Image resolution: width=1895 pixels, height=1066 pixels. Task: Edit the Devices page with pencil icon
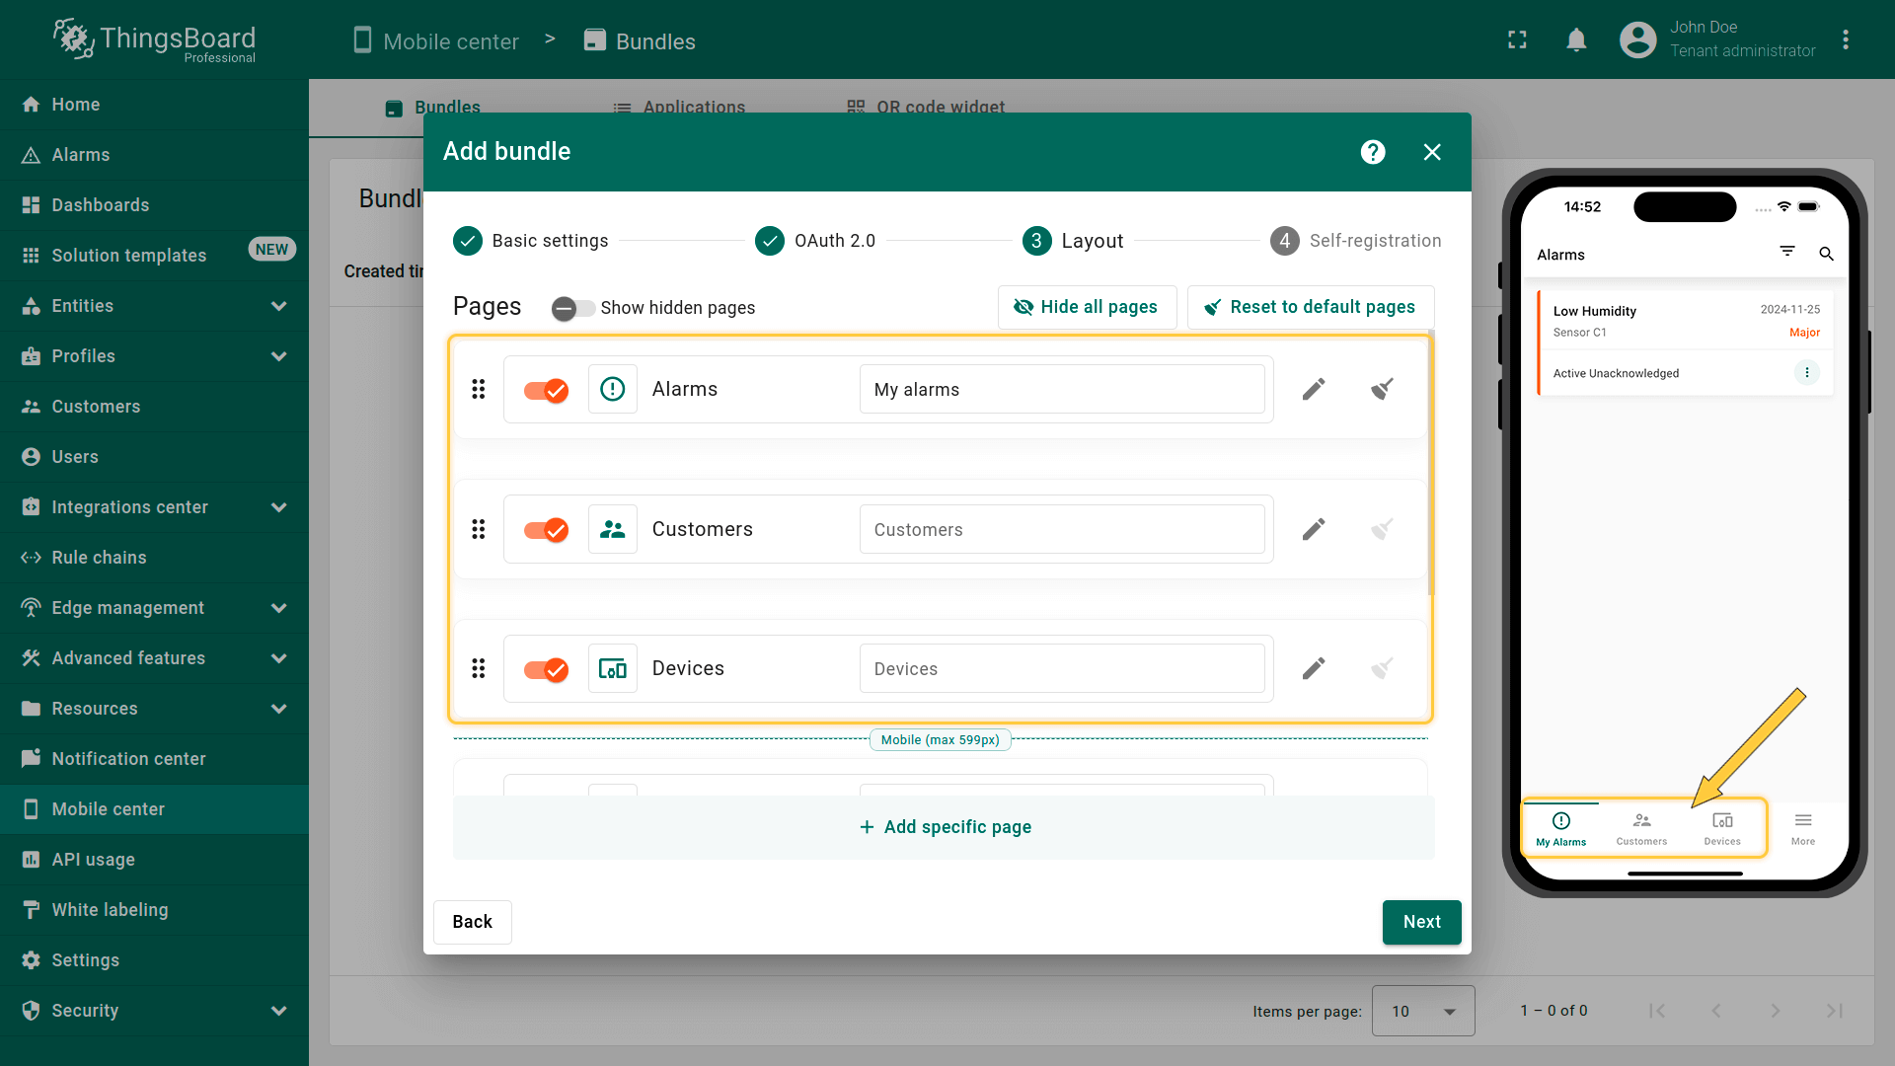point(1313,669)
